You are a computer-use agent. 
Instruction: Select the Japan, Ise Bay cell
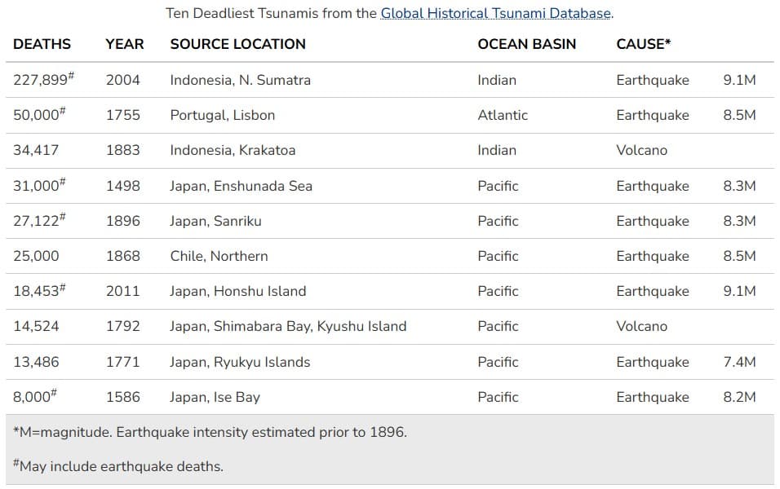pyautogui.click(x=215, y=397)
